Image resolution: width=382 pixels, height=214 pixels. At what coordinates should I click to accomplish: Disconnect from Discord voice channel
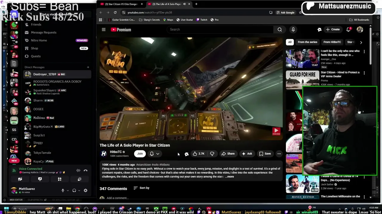pyautogui.click(x=85, y=171)
